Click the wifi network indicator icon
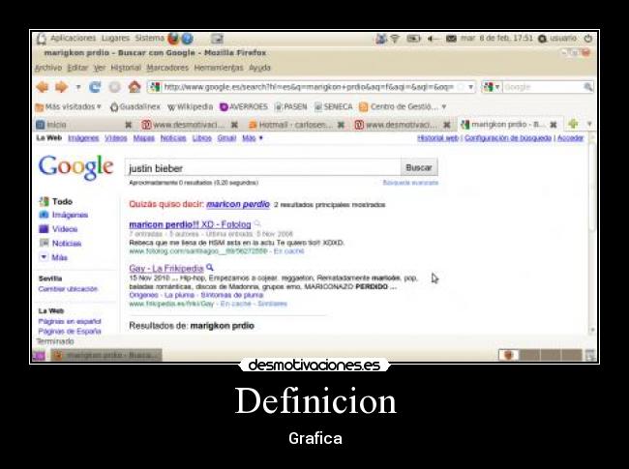 395,39
